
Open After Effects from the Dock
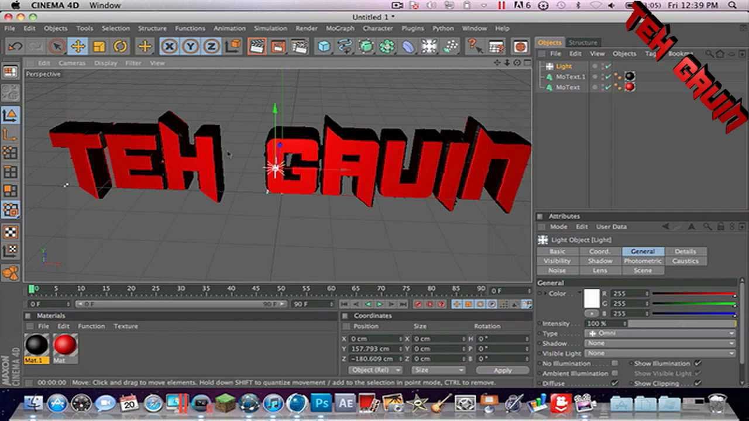click(345, 403)
